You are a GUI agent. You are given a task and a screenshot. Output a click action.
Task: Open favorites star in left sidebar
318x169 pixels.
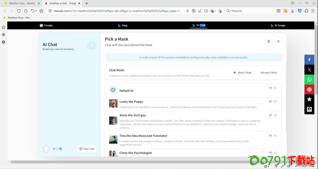click(x=4, y=27)
